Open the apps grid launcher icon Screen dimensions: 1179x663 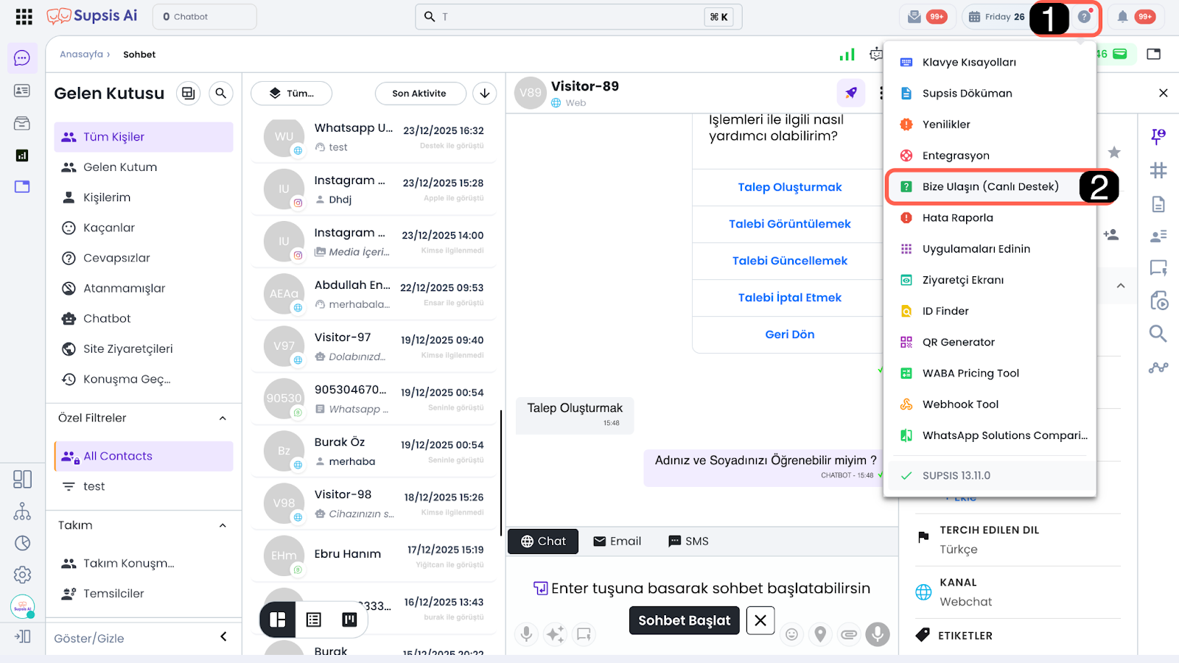click(24, 16)
